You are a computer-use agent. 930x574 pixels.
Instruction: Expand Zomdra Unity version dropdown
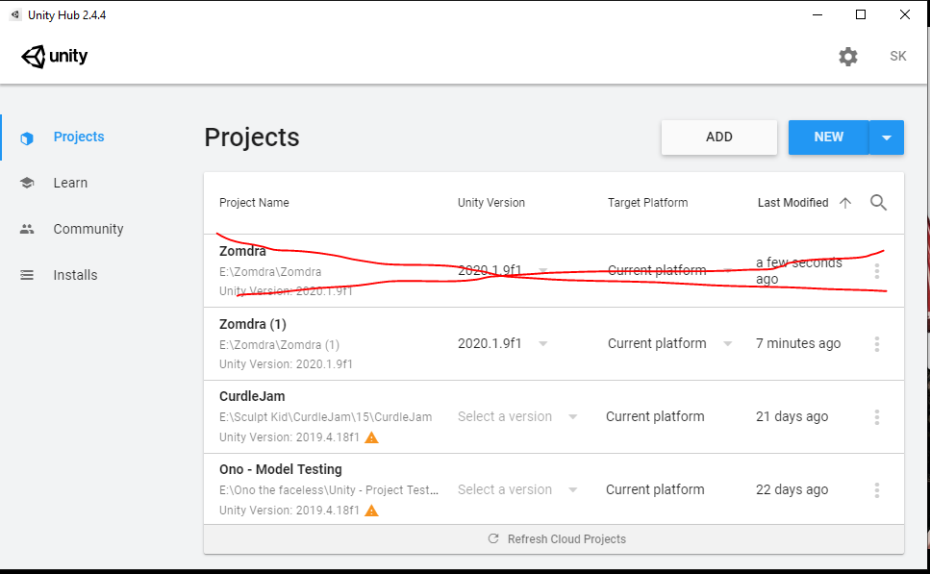[x=542, y=271]
